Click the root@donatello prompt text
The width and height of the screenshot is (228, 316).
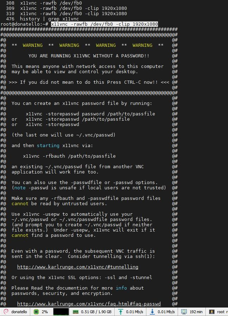[24, 24]
